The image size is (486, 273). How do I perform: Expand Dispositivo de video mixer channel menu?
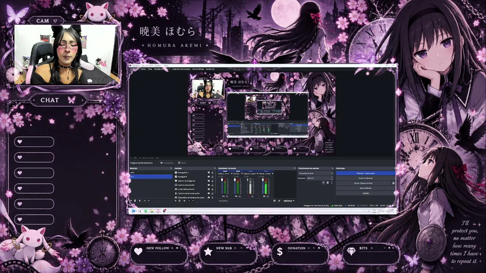[x=272, y=173]
